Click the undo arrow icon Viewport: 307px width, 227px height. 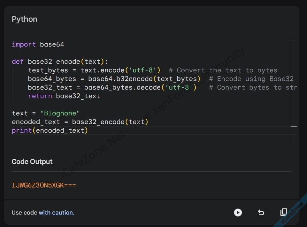pyautogui.click(x=261, y=212)
